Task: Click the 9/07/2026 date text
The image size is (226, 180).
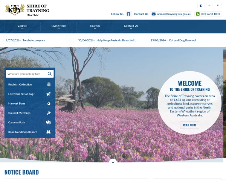Action: point(12,40)
